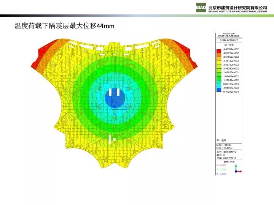274x205 pixels.
Task: Click the '单位: m' unit entry
Action: [x=221, y=155]
